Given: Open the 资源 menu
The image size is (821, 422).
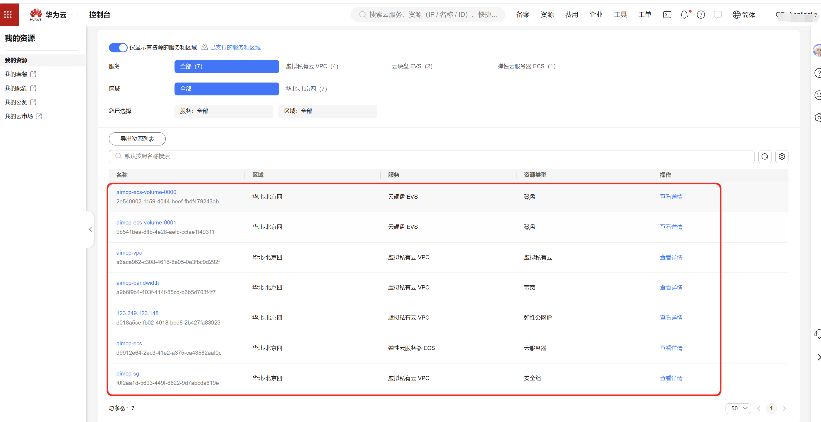Looking at the screenshot, I should (x=547, y=15).
